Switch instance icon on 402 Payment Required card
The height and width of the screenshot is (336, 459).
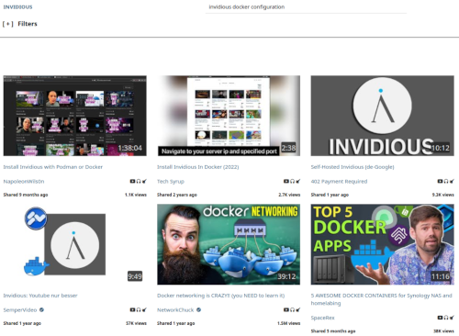(452, 181)
